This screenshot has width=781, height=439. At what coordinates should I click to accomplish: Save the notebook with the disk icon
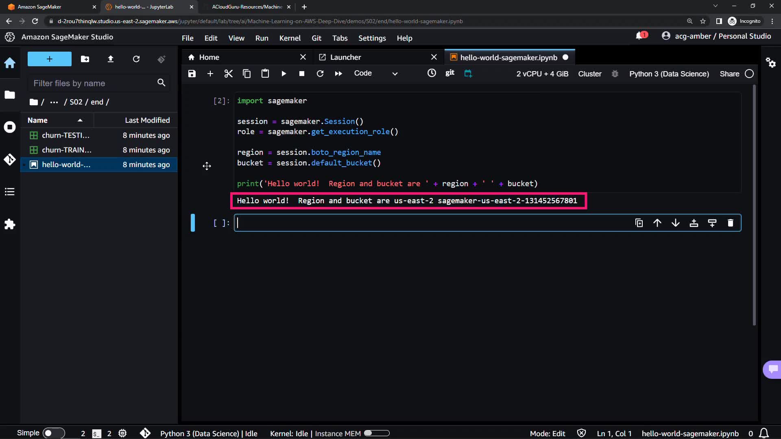[192, 74]
